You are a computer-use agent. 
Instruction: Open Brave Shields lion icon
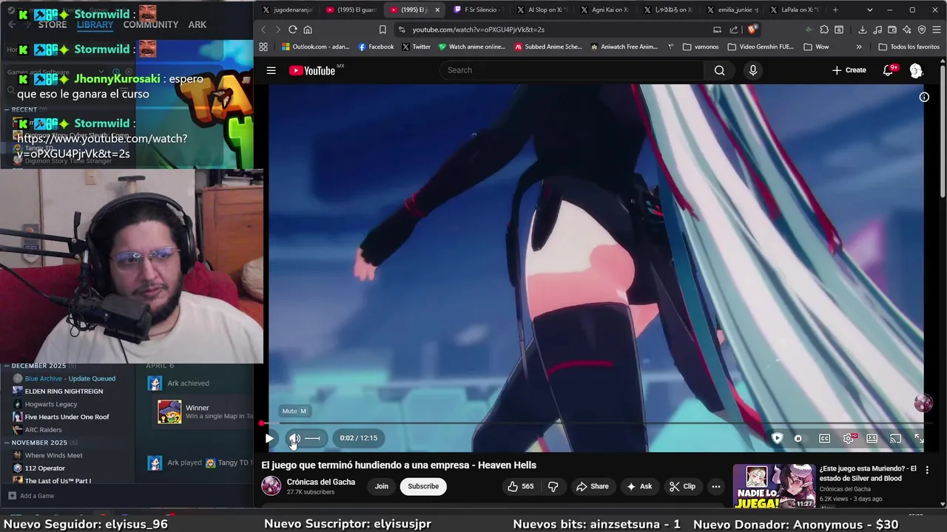click(752, 30)
